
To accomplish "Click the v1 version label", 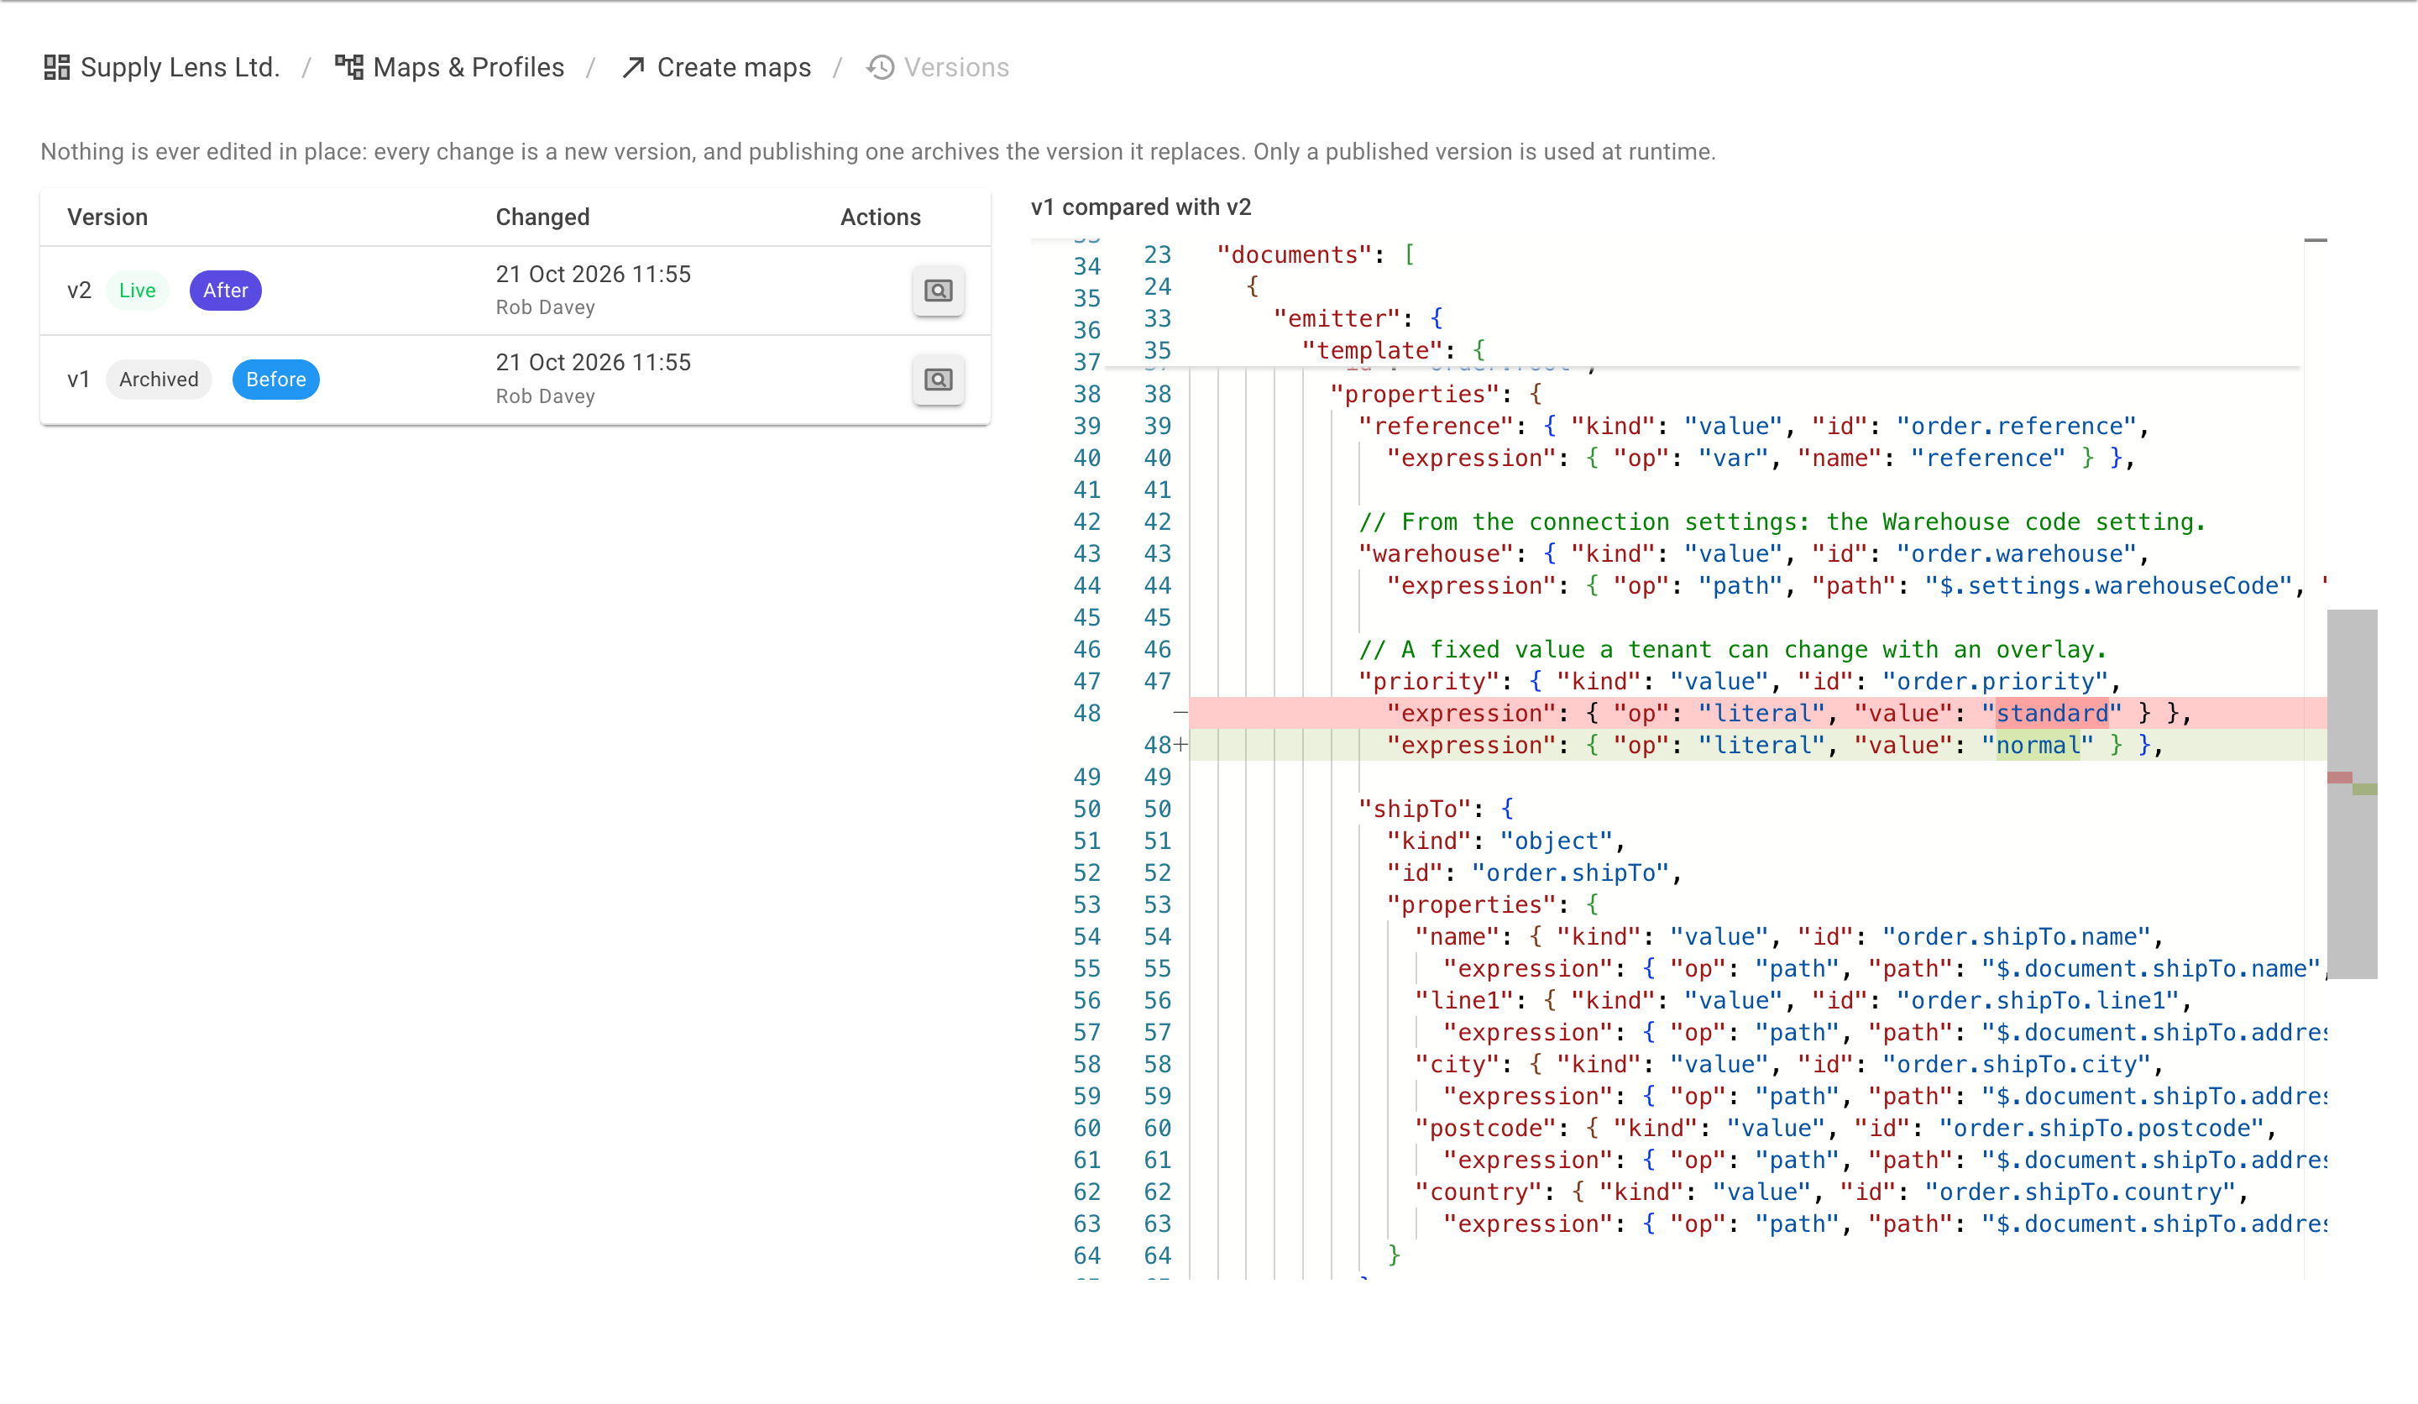I will [x=79, y=380].
